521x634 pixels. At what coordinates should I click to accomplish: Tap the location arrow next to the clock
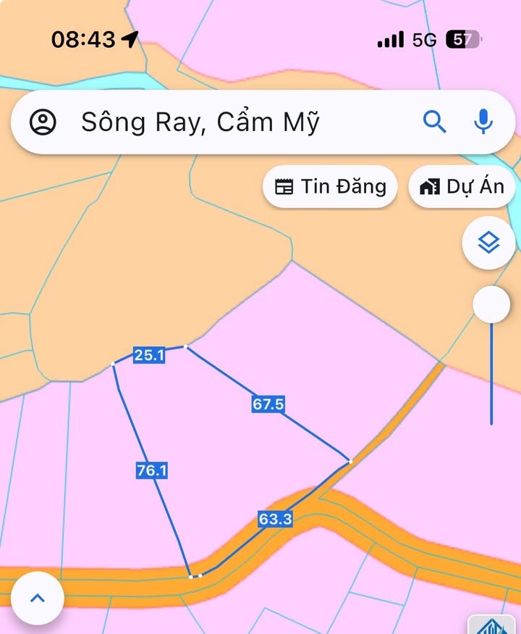click(x=130, y=39)
